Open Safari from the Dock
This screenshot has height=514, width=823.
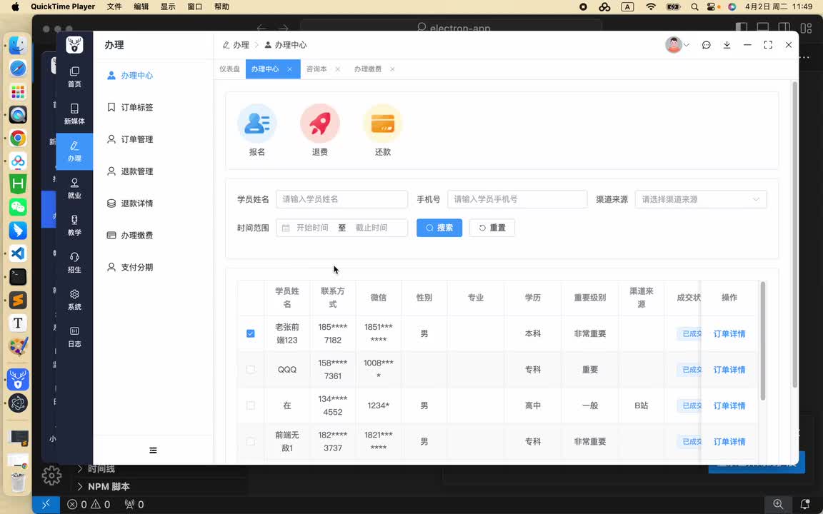point(18,69)
